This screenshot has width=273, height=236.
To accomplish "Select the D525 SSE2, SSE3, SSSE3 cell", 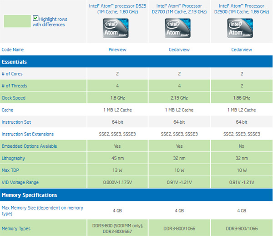I will (x=117, y=134).
